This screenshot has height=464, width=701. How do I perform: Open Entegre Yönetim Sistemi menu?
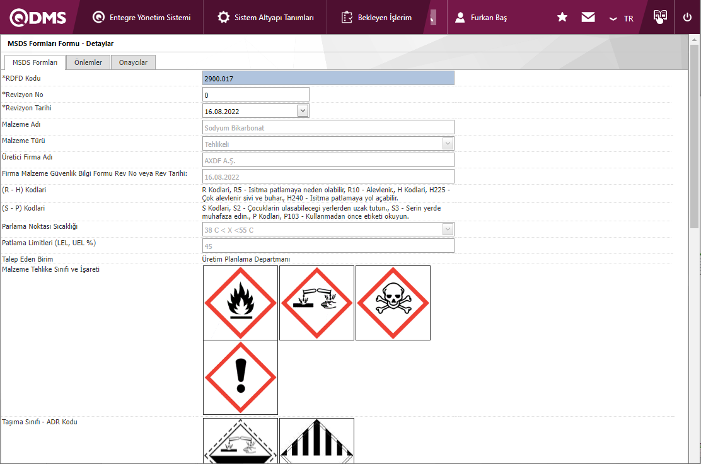(x=141, y=18)
